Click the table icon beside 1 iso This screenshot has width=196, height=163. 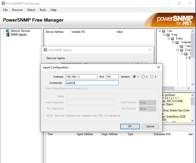[163, 31]
